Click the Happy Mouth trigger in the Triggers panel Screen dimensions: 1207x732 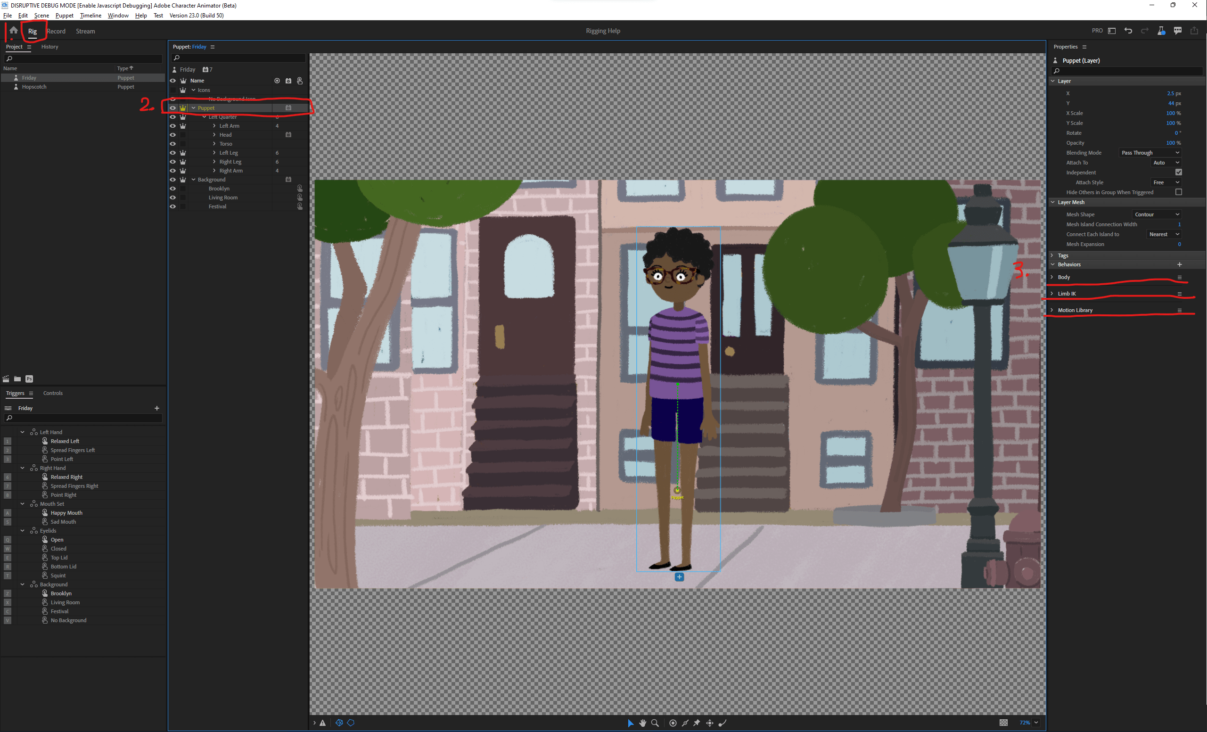[66, 512]
